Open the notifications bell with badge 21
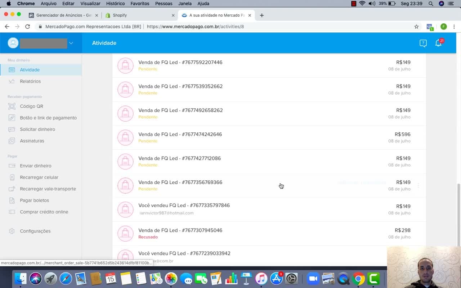Viewport: 461px width, 288px height. tap(439, 43)
